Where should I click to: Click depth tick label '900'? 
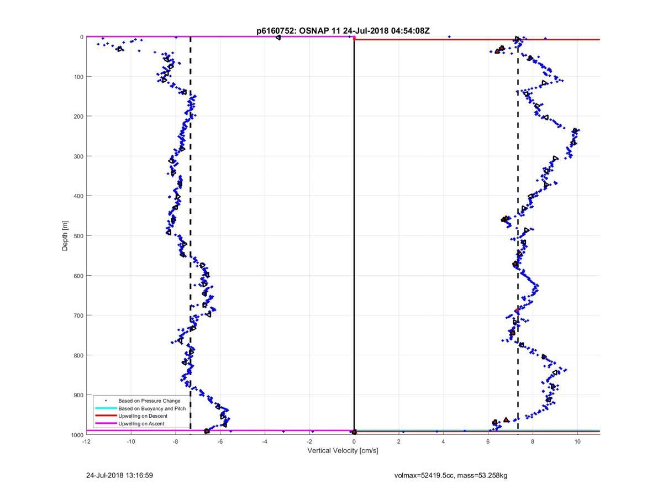point(78,395)
